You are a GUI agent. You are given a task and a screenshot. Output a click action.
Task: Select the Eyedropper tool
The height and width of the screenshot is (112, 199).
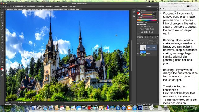click(2, 26)
